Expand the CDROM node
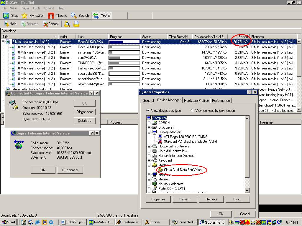302x226 pixels. [x=149, y=123]
